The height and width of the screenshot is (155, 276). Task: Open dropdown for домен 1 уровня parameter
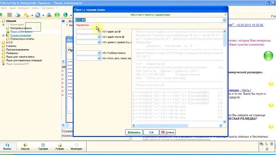pos(99,42)
